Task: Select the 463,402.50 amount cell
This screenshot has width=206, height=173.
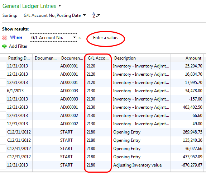Action: click(x=192, y=107)
